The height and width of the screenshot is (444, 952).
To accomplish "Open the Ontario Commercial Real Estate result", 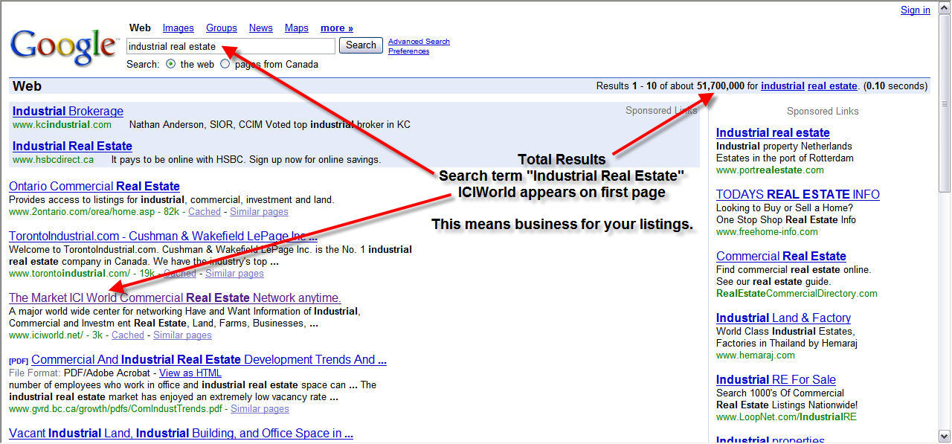I will [x=94, y=187].
